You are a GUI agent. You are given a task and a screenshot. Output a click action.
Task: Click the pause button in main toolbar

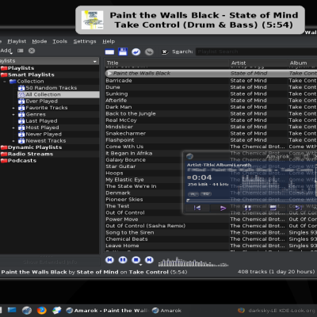(123, 260)
